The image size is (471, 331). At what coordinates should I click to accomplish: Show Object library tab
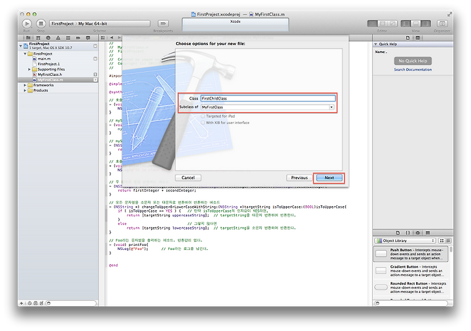tap(418, 233)
